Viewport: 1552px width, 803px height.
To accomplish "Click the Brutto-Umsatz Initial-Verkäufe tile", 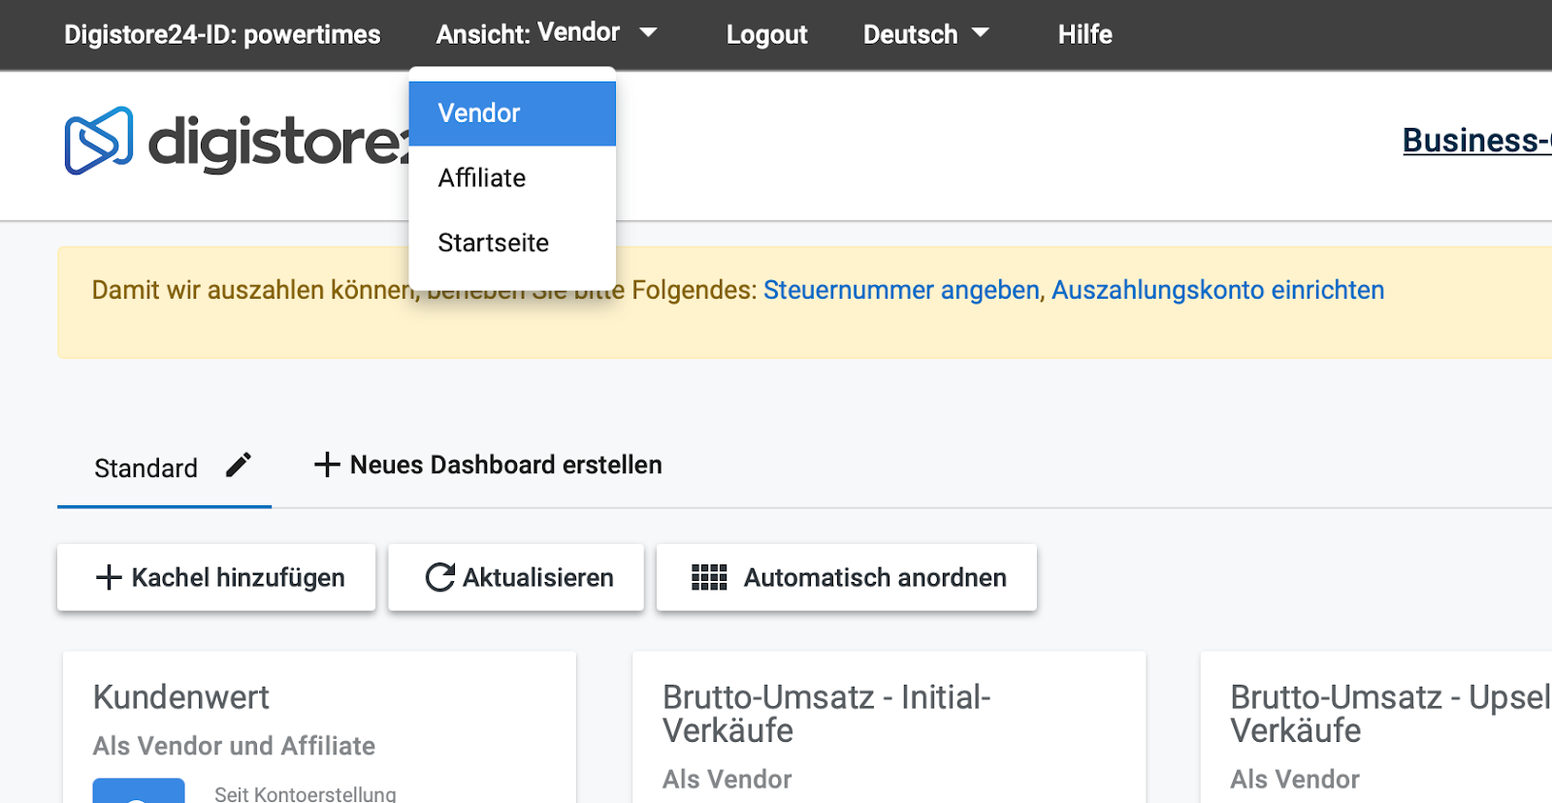I will [x=888, y=727].
